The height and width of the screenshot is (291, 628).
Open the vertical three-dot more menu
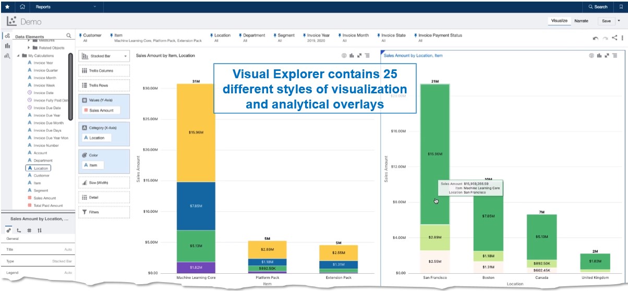pos(622,38)
